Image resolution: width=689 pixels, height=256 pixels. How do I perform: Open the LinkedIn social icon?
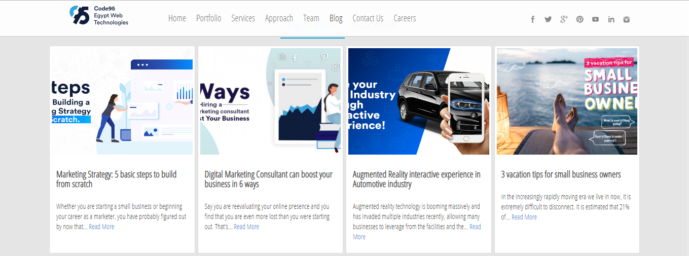pyautogui.click(x=611, y=19)
